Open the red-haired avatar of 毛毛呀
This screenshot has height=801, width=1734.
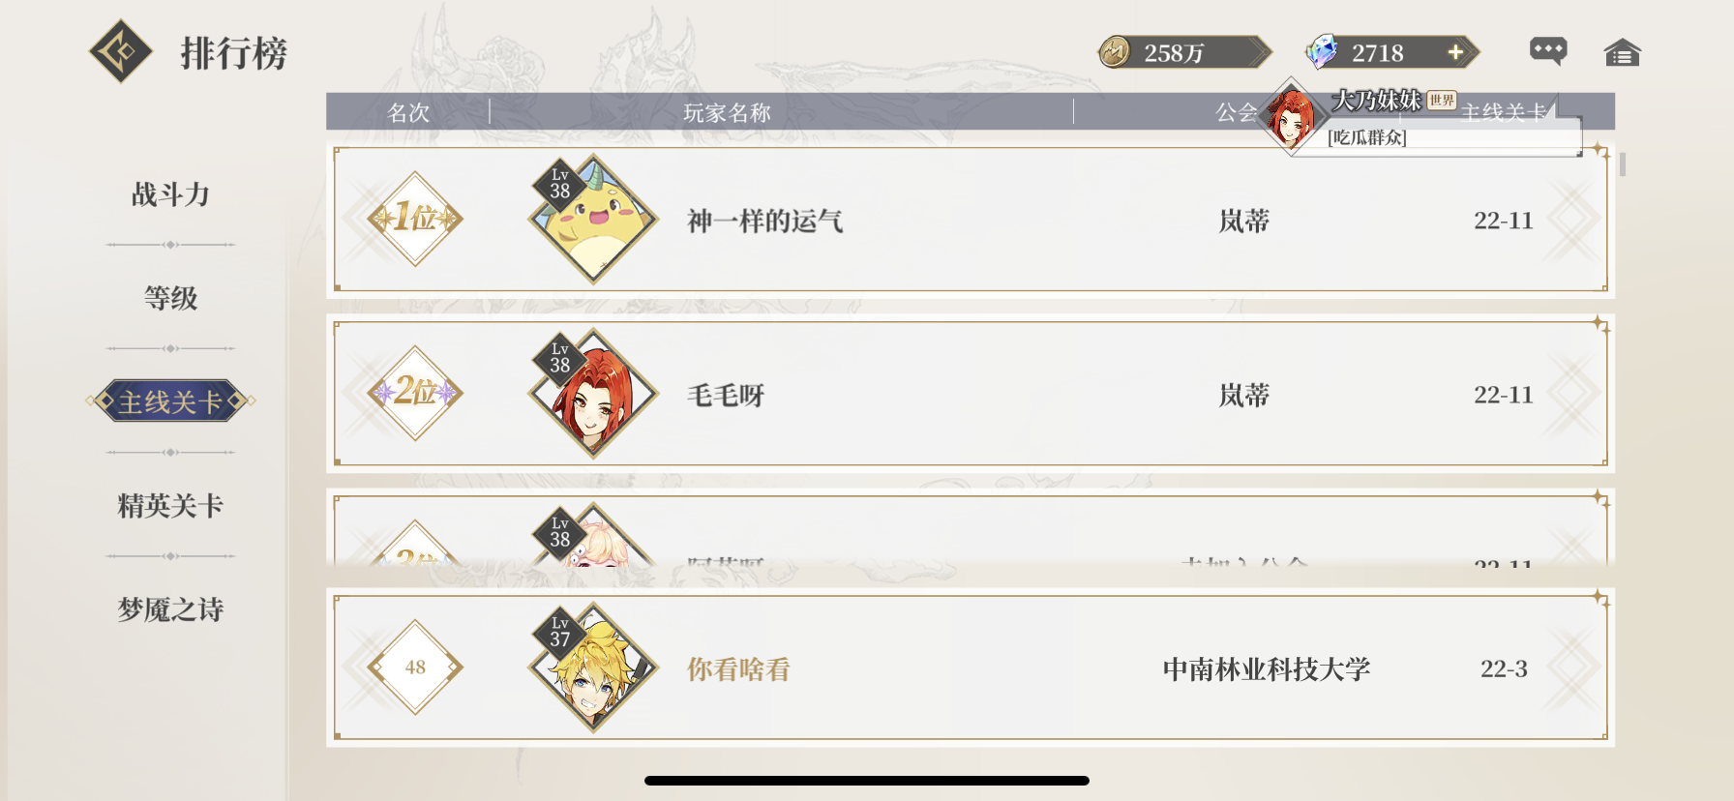(593, 394)
